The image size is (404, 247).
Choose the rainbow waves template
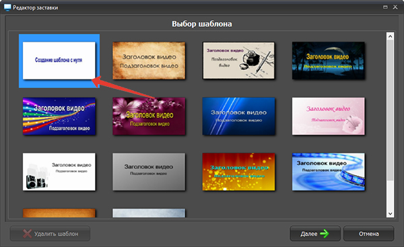[x=59, y=116]
